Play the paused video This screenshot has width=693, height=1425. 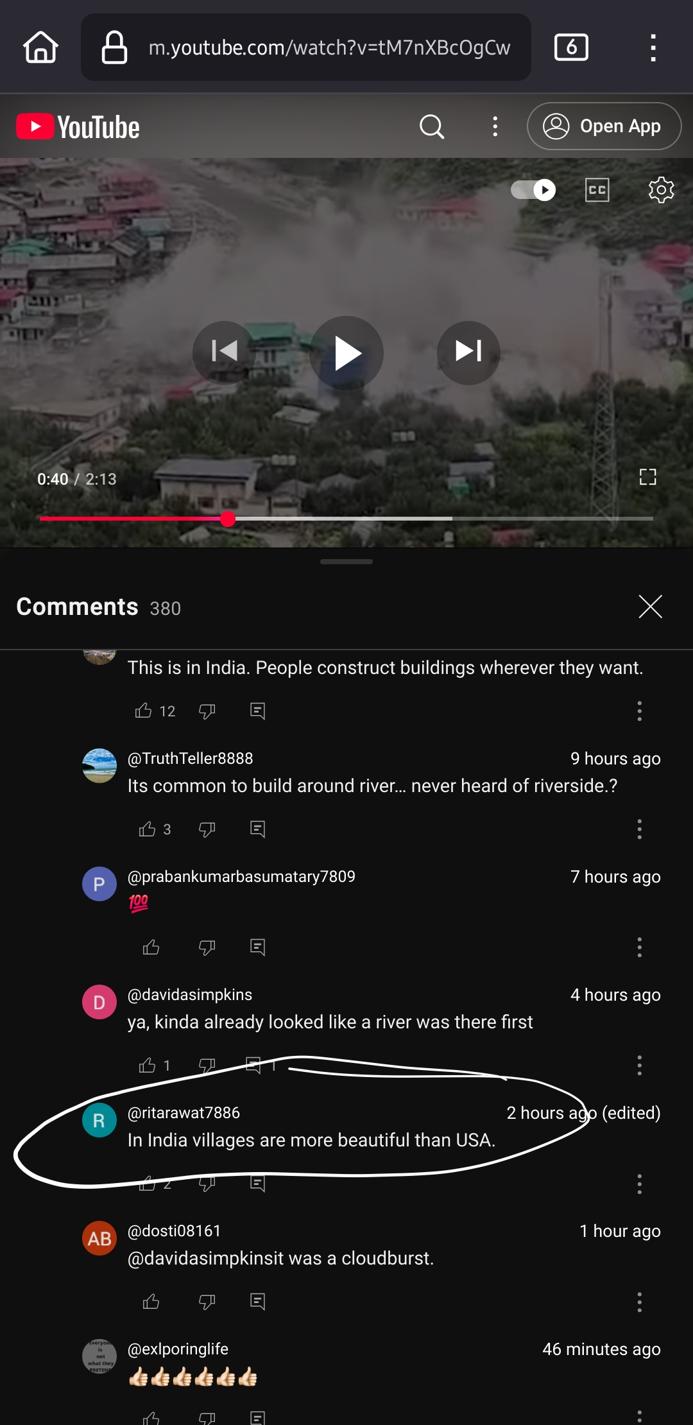[346, 353]
